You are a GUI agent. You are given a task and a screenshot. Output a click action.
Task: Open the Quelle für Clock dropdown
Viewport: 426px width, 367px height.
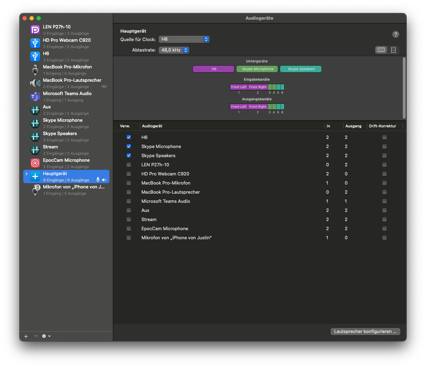[184, 39]
